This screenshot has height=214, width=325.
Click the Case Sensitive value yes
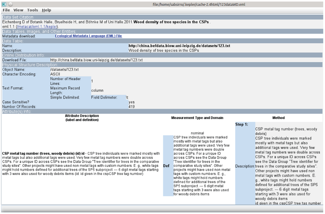pos(132,102)
